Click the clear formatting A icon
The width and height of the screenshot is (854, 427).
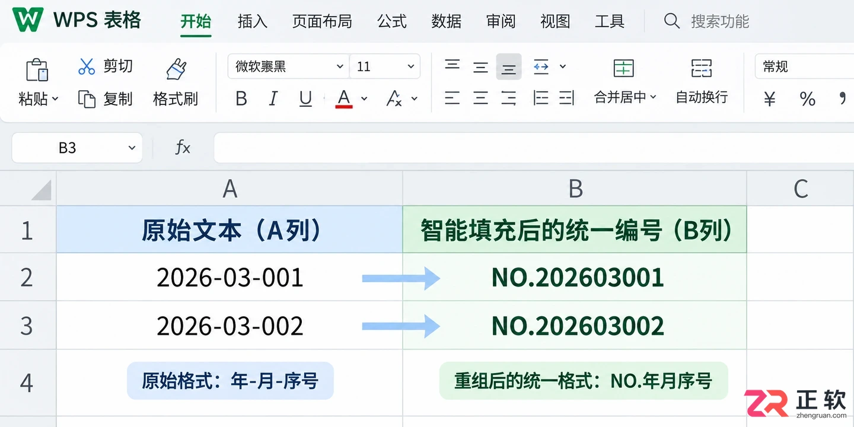pyautogui.click(x=393, y=98)
